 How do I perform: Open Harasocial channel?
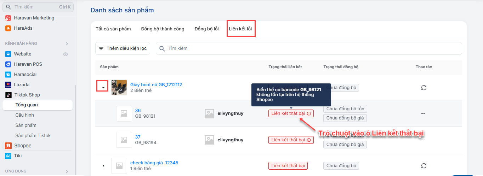pyautogui.click(x=25, y=75)
